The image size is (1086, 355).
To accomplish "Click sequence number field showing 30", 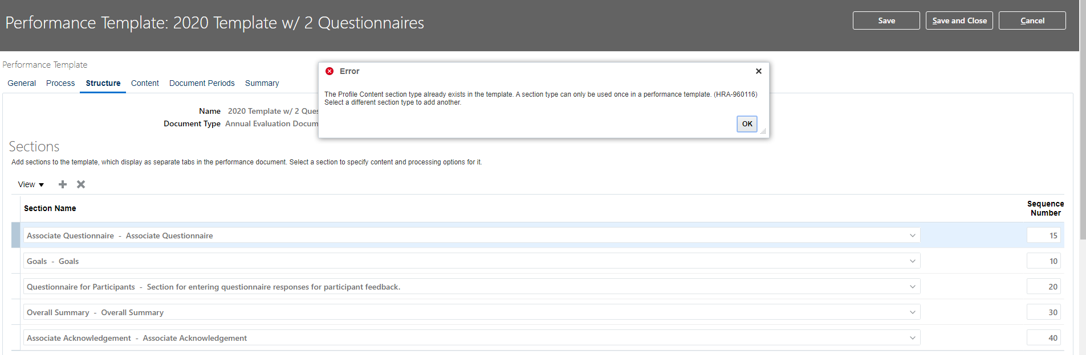I will click(x=1044, y=312).
